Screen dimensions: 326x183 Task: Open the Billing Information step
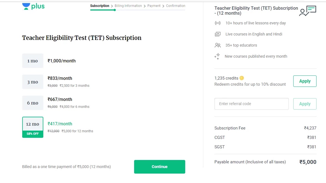[128, 6]
